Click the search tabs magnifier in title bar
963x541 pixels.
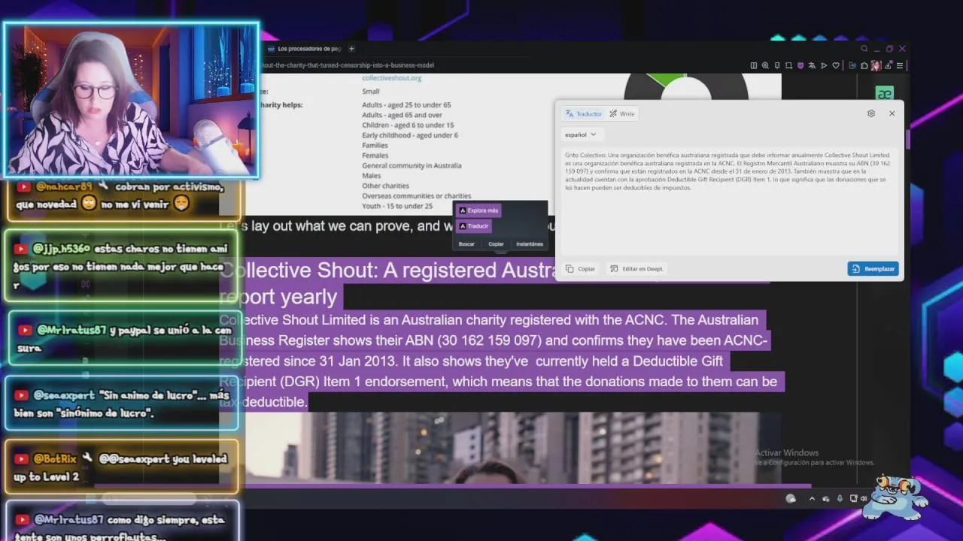click(864, 49)
